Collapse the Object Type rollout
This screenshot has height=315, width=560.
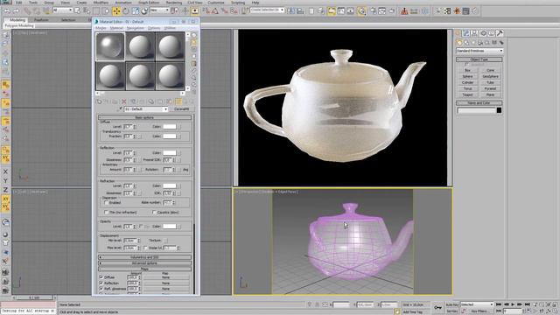pos(479,59)
